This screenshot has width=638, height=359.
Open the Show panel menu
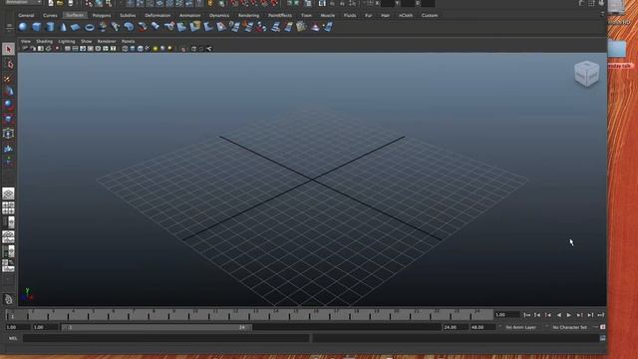click(x=86, y=41)
